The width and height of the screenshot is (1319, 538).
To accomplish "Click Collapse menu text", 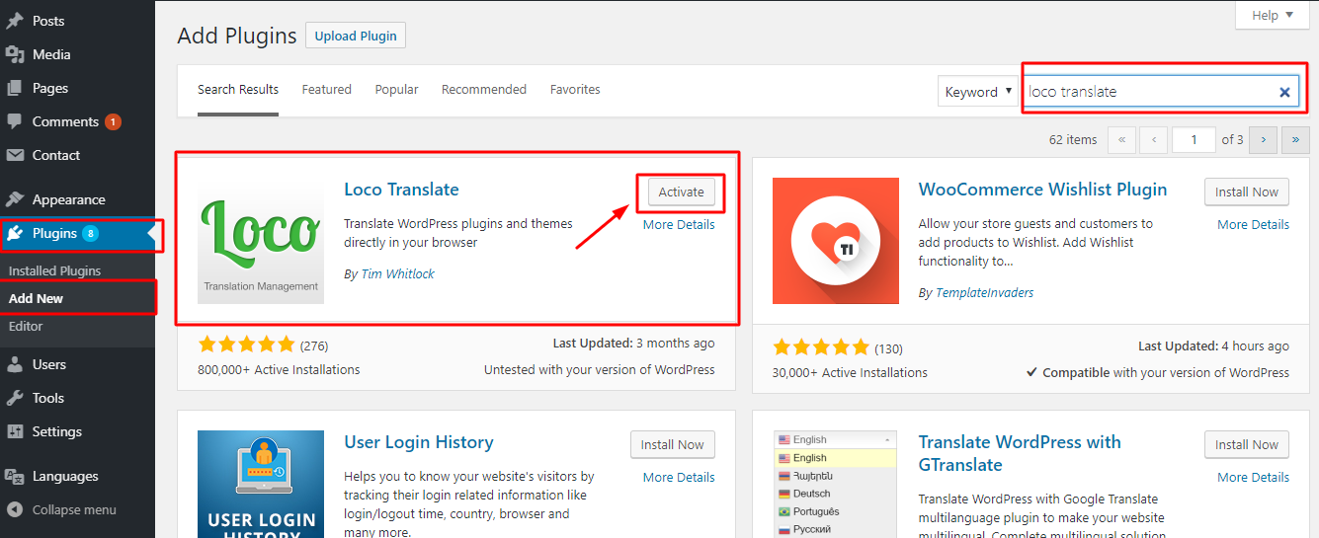I will coord(74,510).
